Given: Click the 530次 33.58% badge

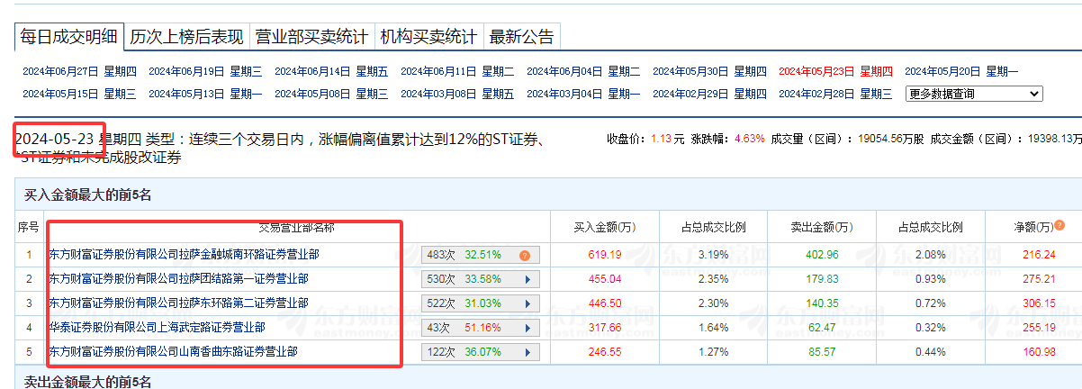Looking at the screenshot, I should (x=481, y=279).
